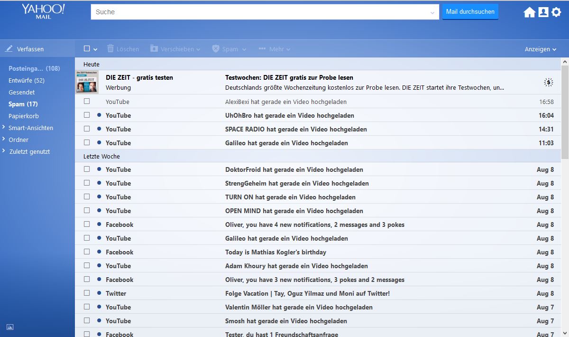Open search box dropdown arrow
Viewport: 569px width, 337px height.
(x=432, y=13)
